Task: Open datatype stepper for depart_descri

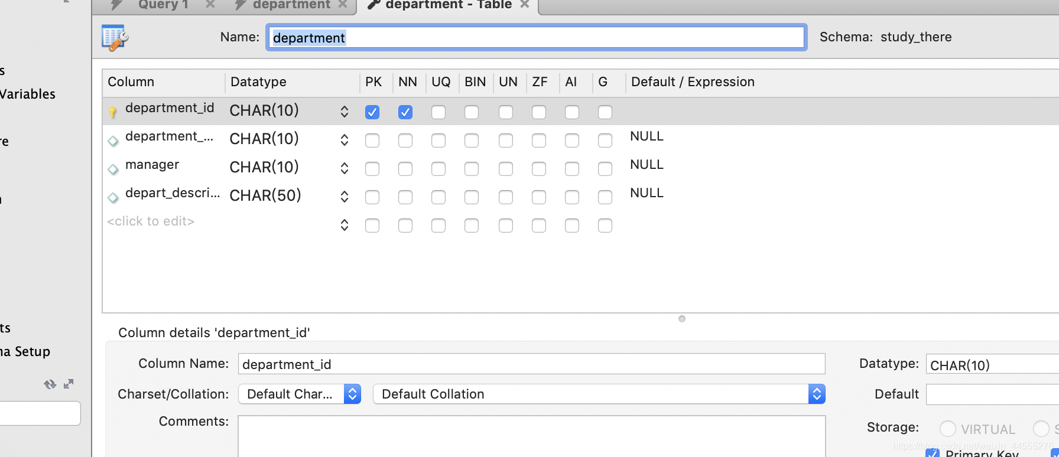Action: 345,197
